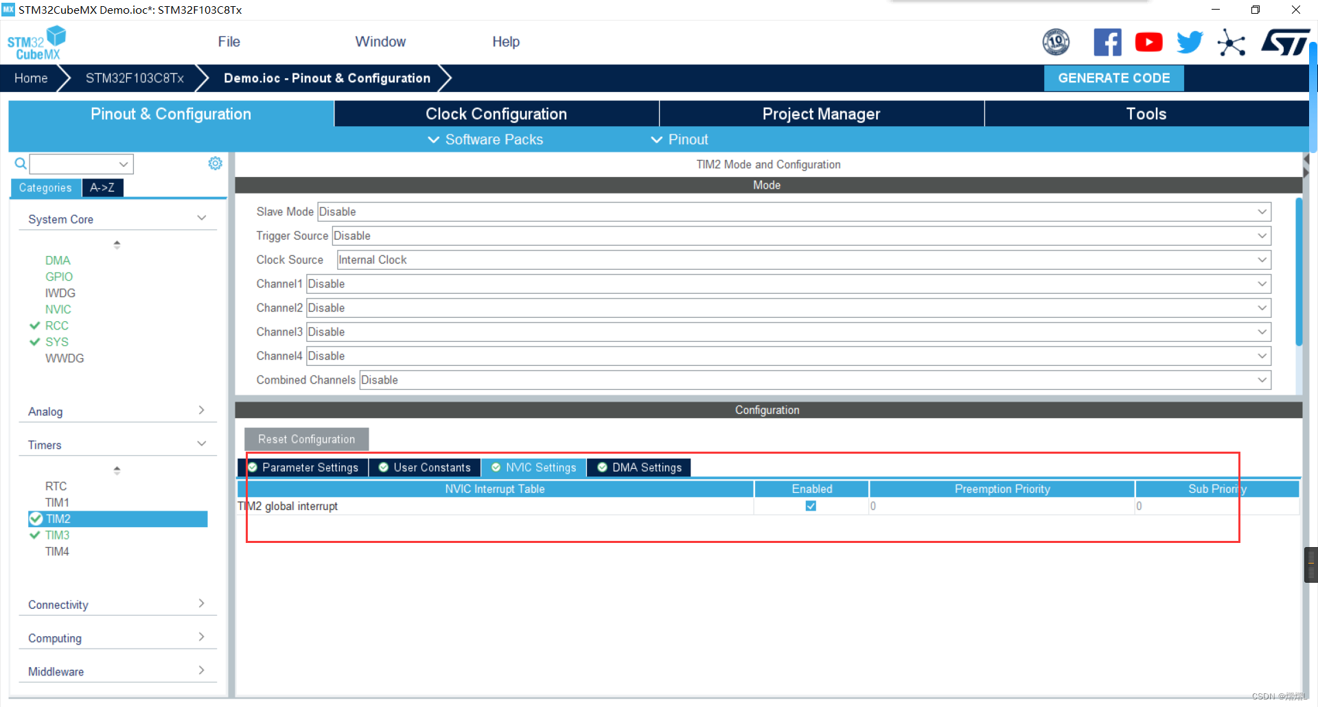
Task: Switch to A->Z listing tab
Action: point(102,187)
